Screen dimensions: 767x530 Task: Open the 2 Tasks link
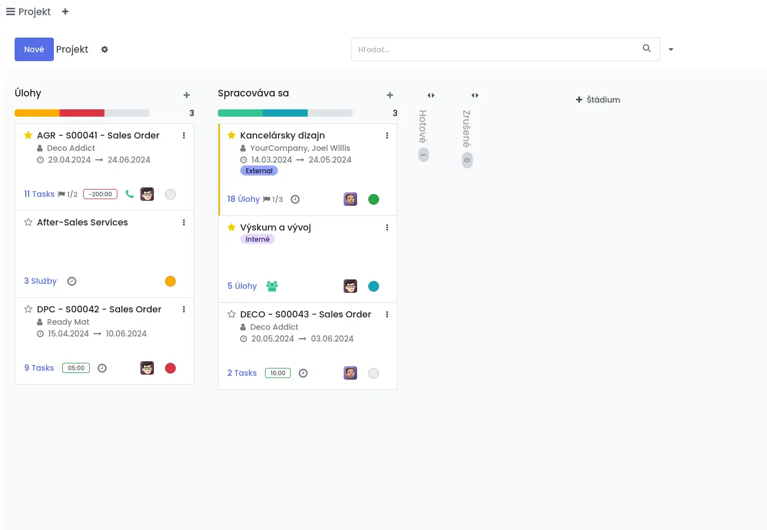[x=242, y=373]
